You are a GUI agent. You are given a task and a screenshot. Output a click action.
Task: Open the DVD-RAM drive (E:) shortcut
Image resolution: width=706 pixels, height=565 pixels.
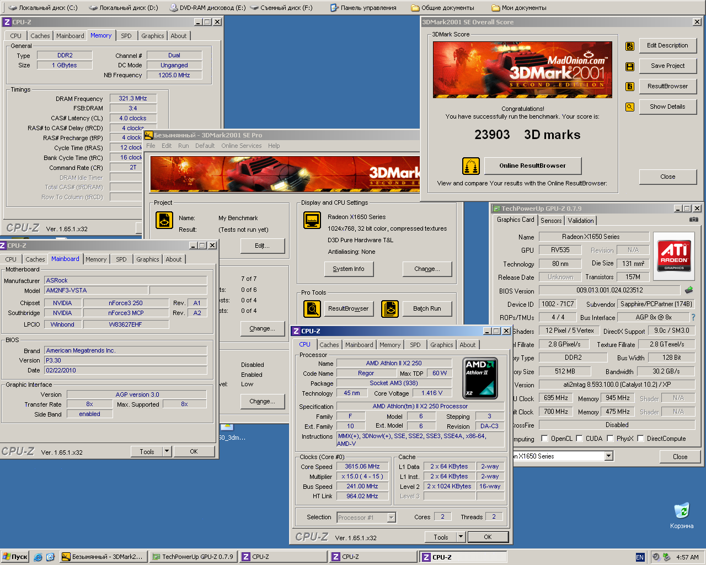click(207, 8)
